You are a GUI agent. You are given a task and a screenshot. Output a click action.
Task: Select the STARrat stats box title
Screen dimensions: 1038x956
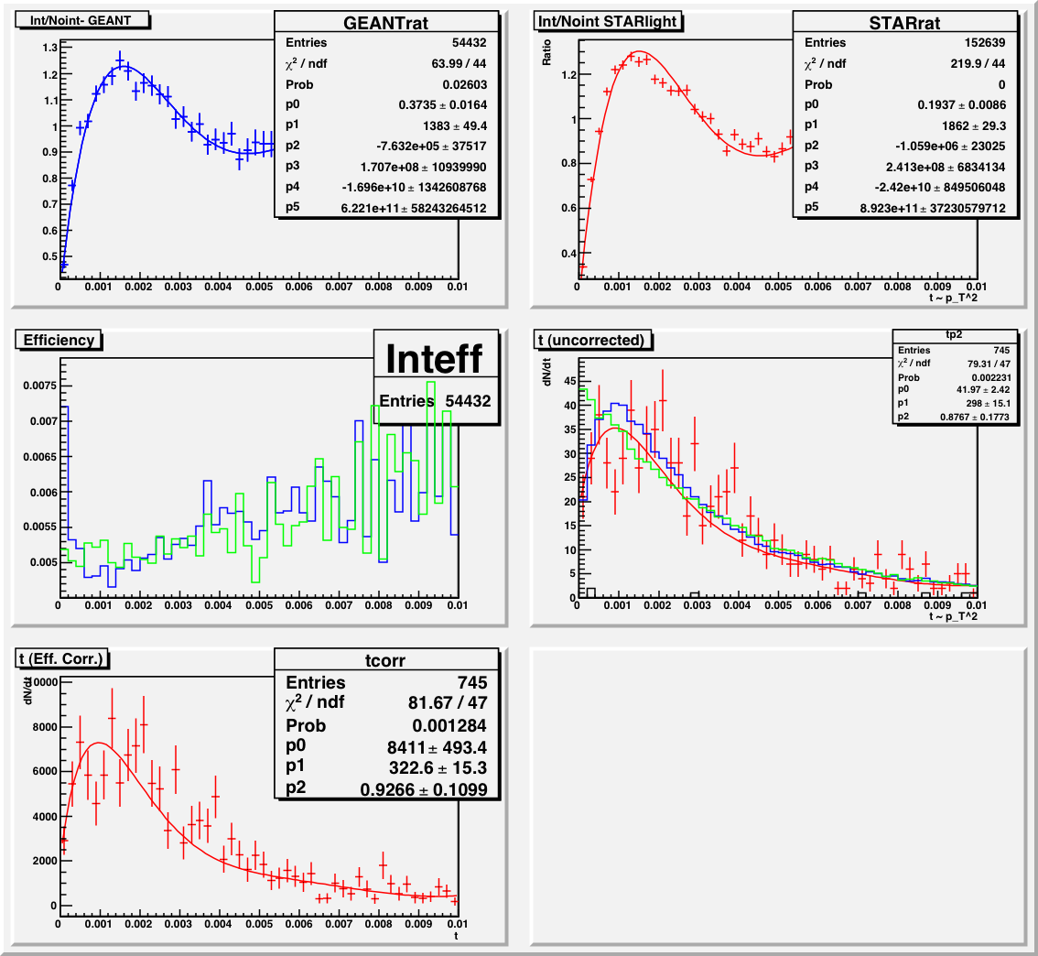[905, 24]
